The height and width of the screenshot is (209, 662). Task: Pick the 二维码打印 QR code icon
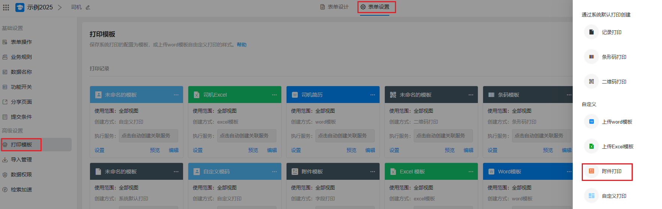[x=591, y=82]
